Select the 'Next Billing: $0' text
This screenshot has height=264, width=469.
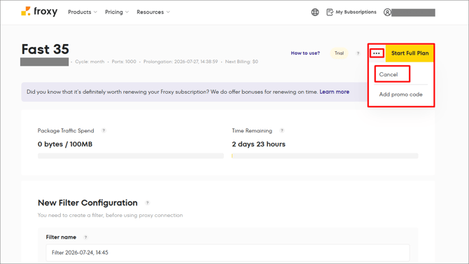tap(241, 62)
